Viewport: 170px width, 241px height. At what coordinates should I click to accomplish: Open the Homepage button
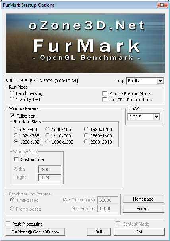coord(143,199)
